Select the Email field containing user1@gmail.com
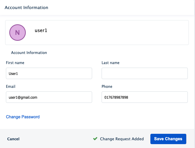Image resolution: width=195 pixels, height=148 pixels. (49, 97)
